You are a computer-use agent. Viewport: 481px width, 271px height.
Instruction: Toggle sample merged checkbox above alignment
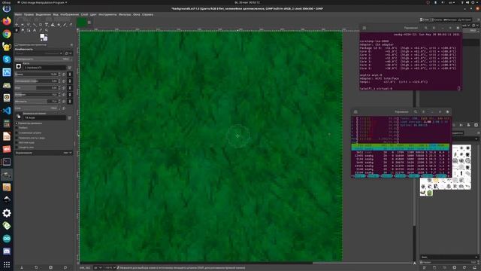[17, 148]
